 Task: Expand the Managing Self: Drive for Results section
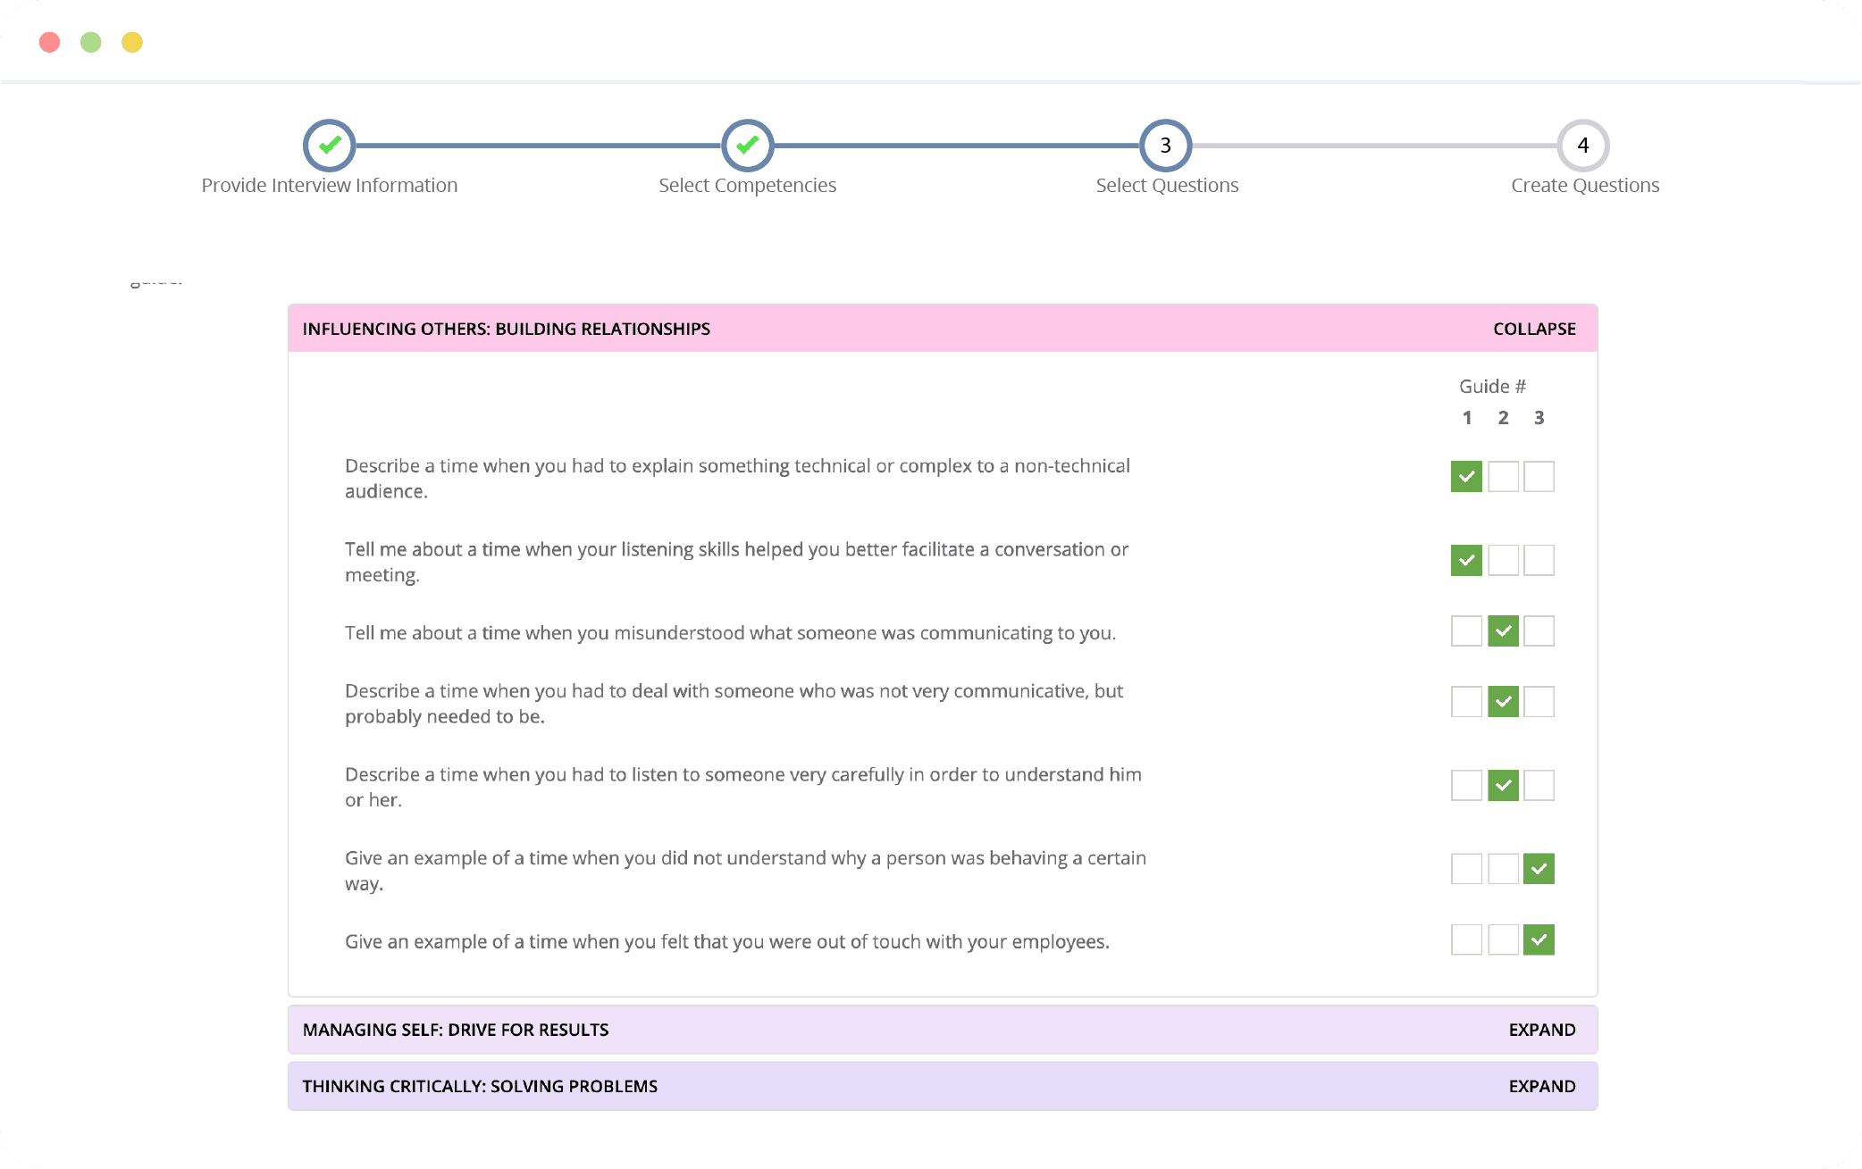pyautogui.click(x=1542, y=1030)
